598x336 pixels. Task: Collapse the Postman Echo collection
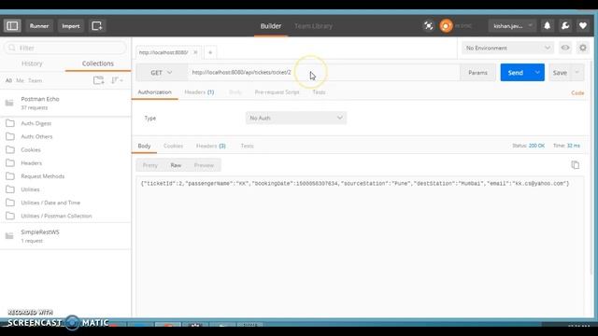coord(65,103)
